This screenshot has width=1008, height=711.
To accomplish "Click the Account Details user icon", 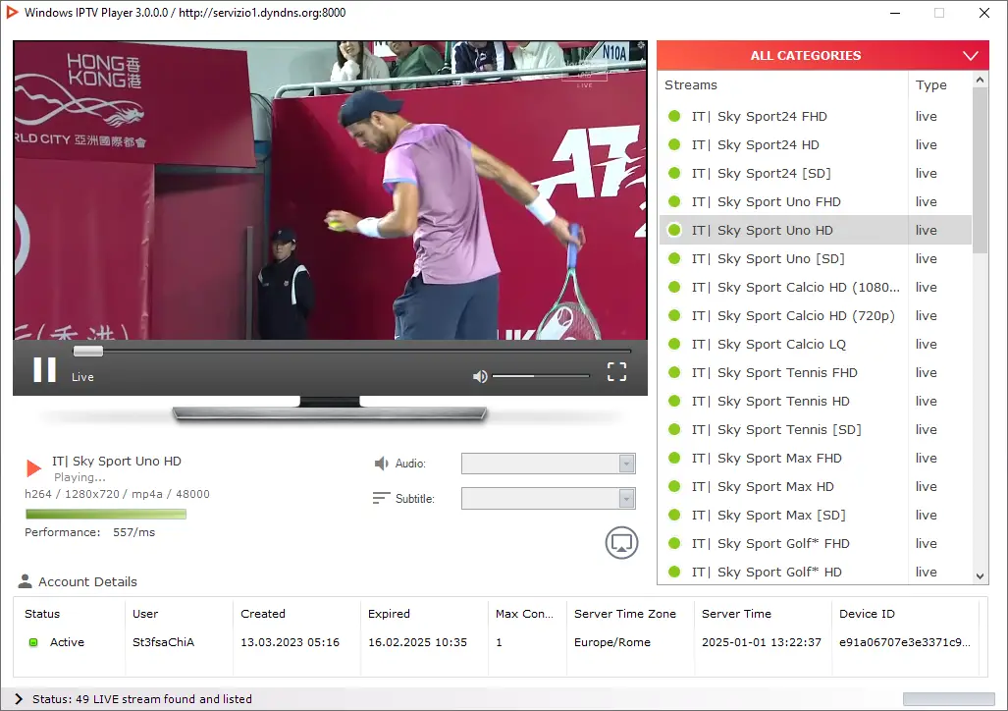I will (25, 581).
